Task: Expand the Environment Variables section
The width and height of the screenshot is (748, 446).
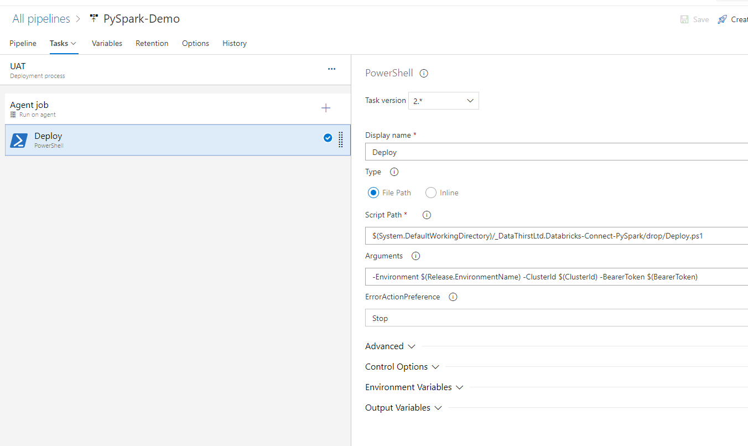Action: click(414, 387)
